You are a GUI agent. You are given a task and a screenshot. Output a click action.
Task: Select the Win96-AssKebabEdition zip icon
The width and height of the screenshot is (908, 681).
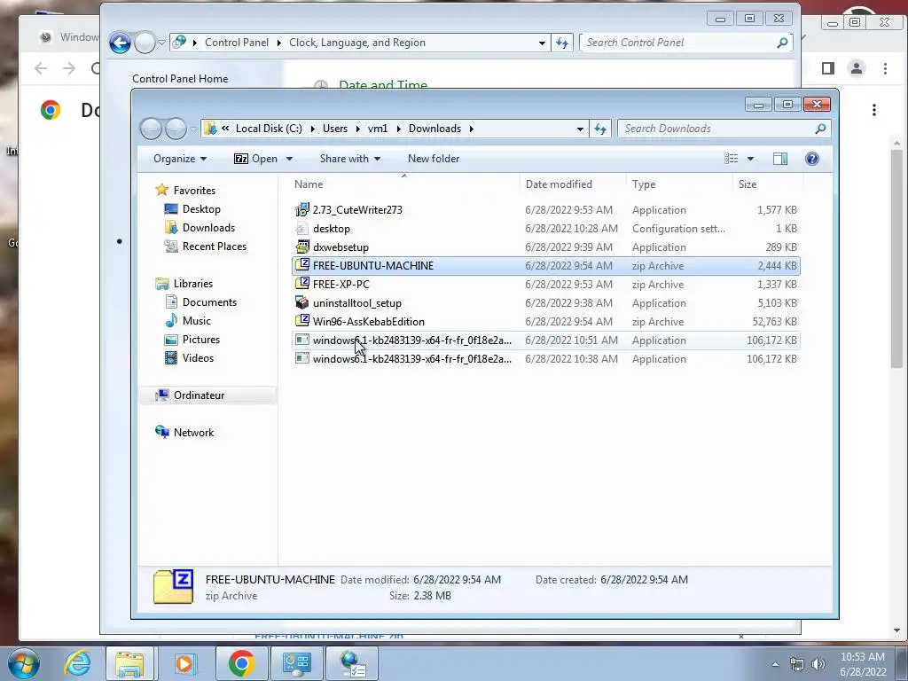(x=301, y=321)
